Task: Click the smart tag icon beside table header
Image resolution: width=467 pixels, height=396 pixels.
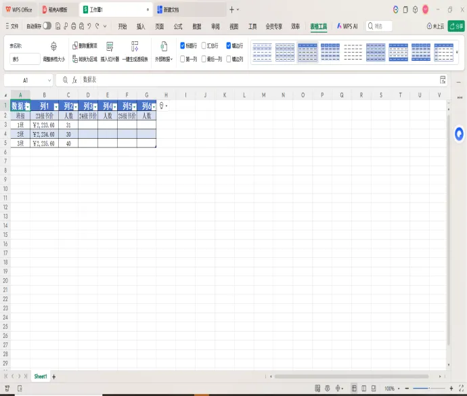Action: pos(163,106)
